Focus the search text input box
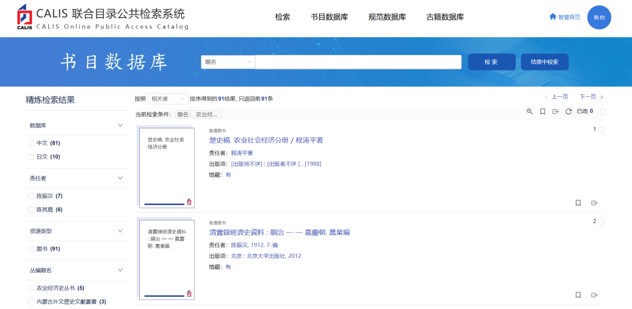This screenshot has width=632, height=309. pos(358,62)
